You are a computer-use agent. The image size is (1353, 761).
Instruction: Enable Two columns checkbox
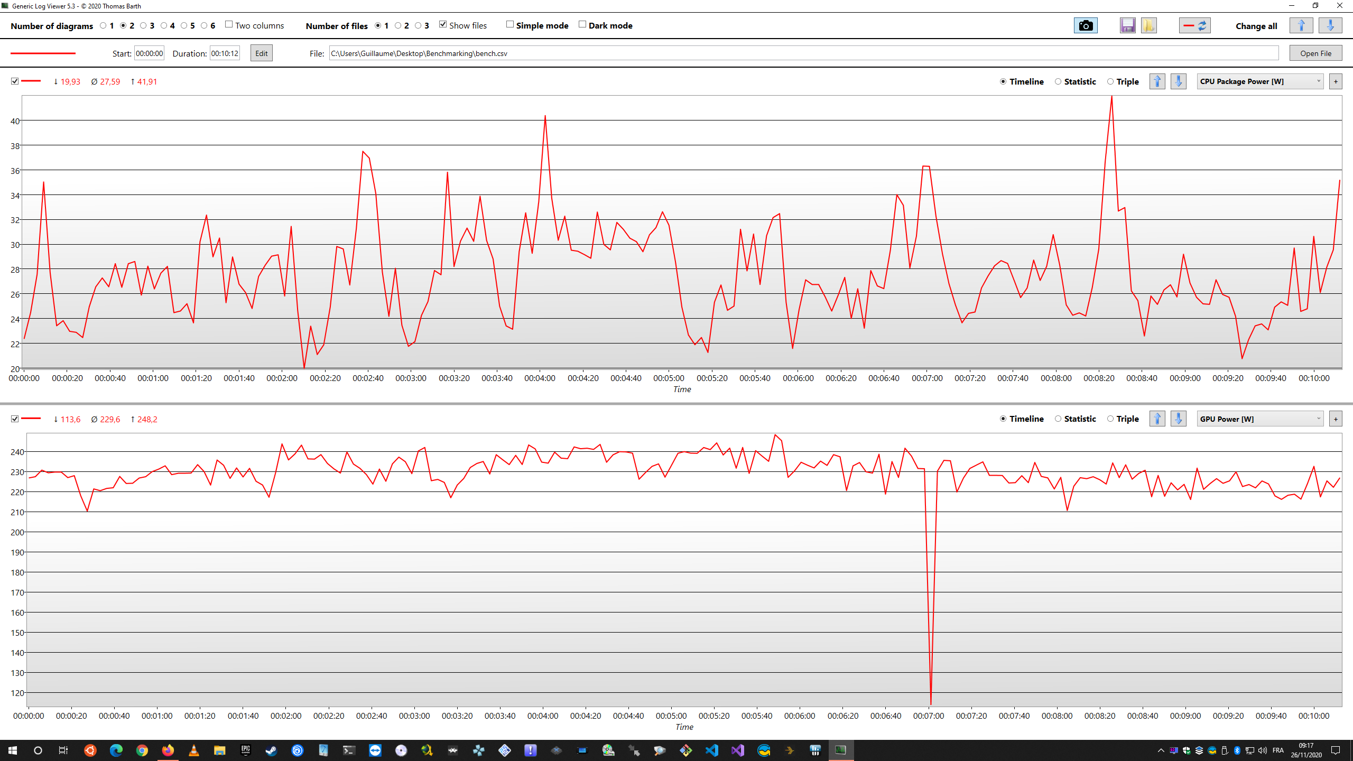tap(229, 25)
